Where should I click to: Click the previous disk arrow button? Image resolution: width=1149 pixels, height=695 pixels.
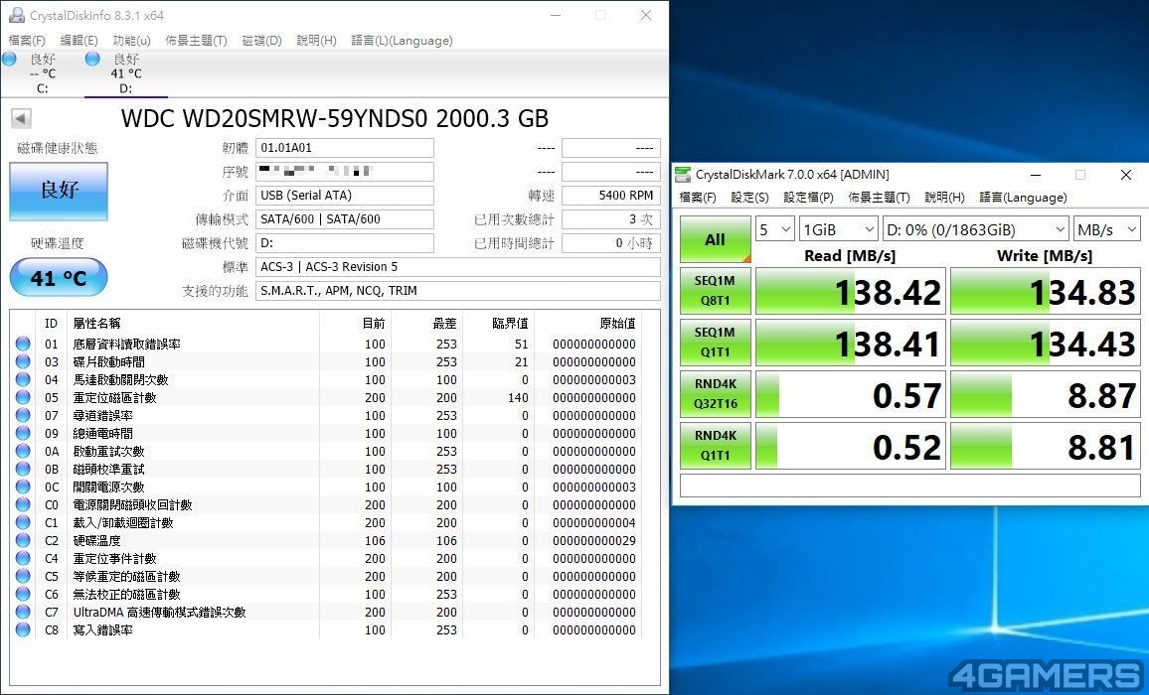tap(21, 118)
